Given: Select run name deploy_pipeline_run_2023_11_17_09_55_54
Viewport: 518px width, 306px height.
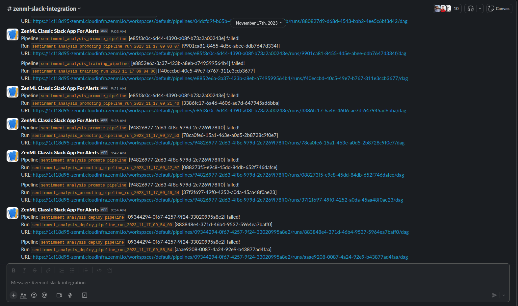Looking at the screenshot, I should click(x=102, y=250).
